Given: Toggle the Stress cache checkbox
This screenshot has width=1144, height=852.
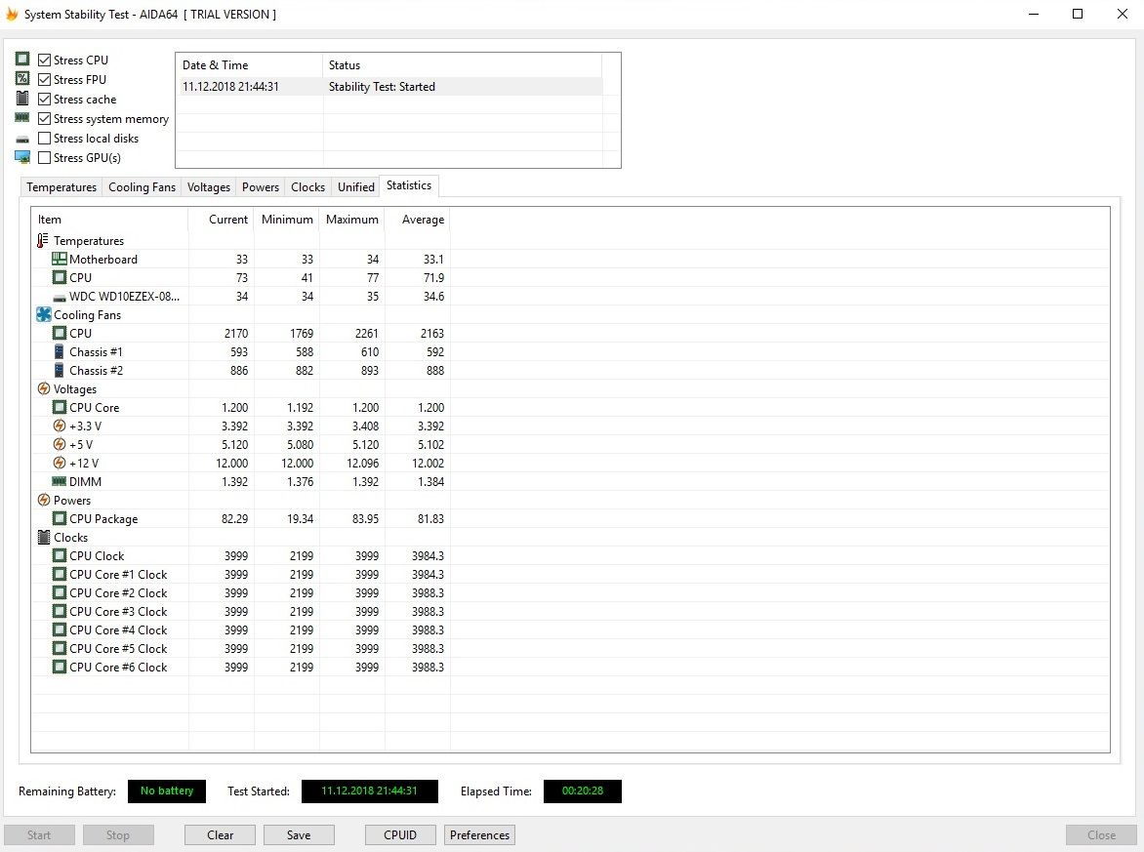Looking at the screenshot, I should click(45, 99).
